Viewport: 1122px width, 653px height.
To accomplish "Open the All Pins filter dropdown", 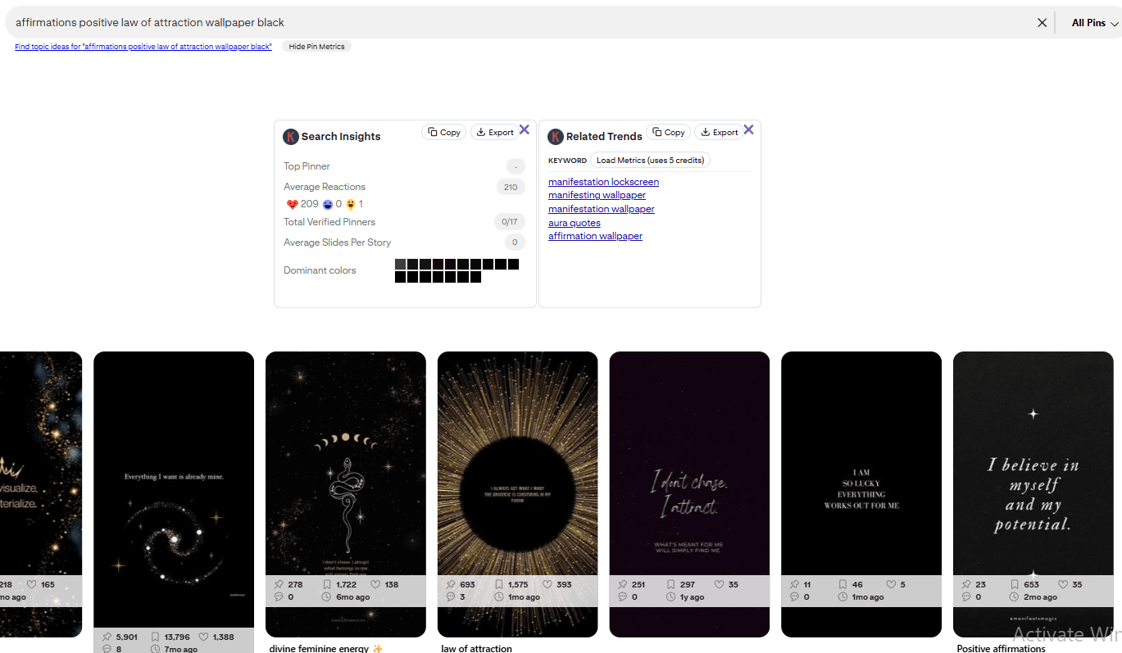I will point(1095,23).
